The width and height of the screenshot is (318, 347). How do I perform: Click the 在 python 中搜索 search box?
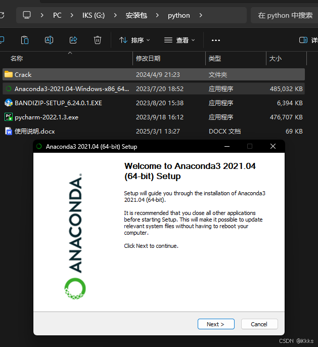pos(285,15)
